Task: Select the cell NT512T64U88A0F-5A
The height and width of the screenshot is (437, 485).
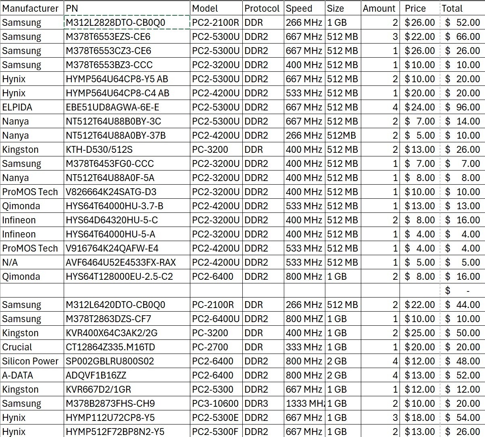Action: pos(127,178)
